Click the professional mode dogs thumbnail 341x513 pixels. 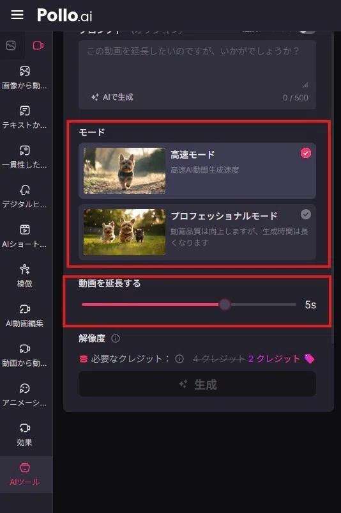(125, 232)
